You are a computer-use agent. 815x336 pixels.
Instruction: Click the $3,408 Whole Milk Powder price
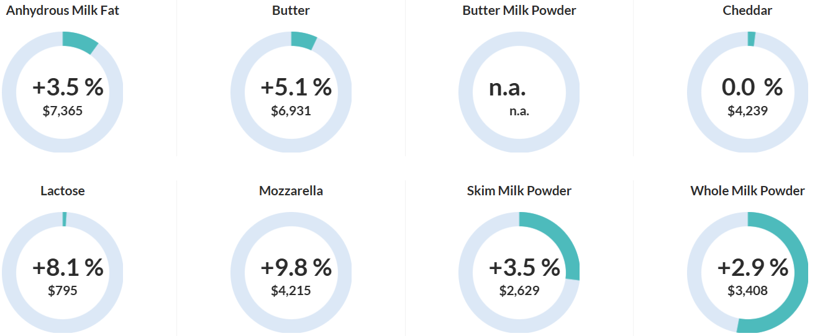[747, 291]
